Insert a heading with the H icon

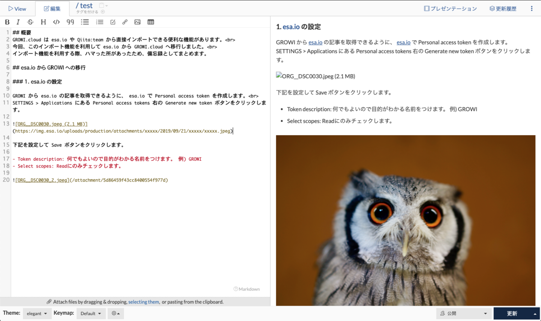coord(43,22)
